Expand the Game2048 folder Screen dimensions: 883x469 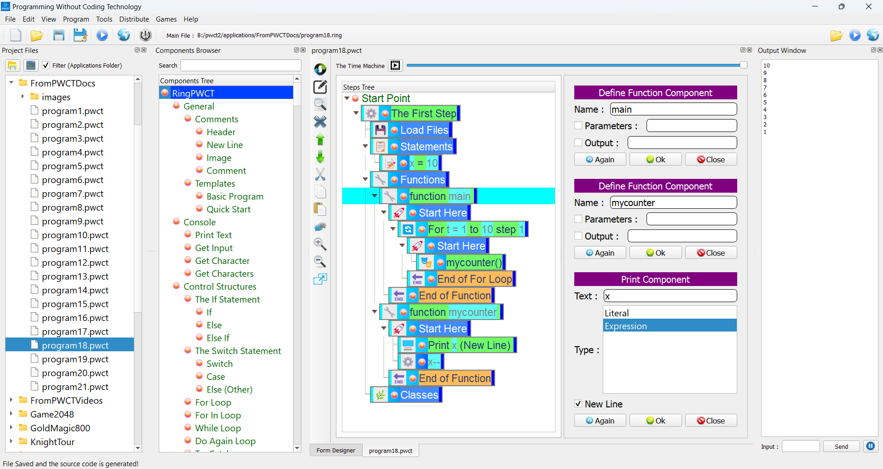pos(11,414)
